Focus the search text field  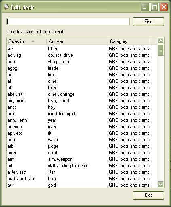(x=68, y=22)
